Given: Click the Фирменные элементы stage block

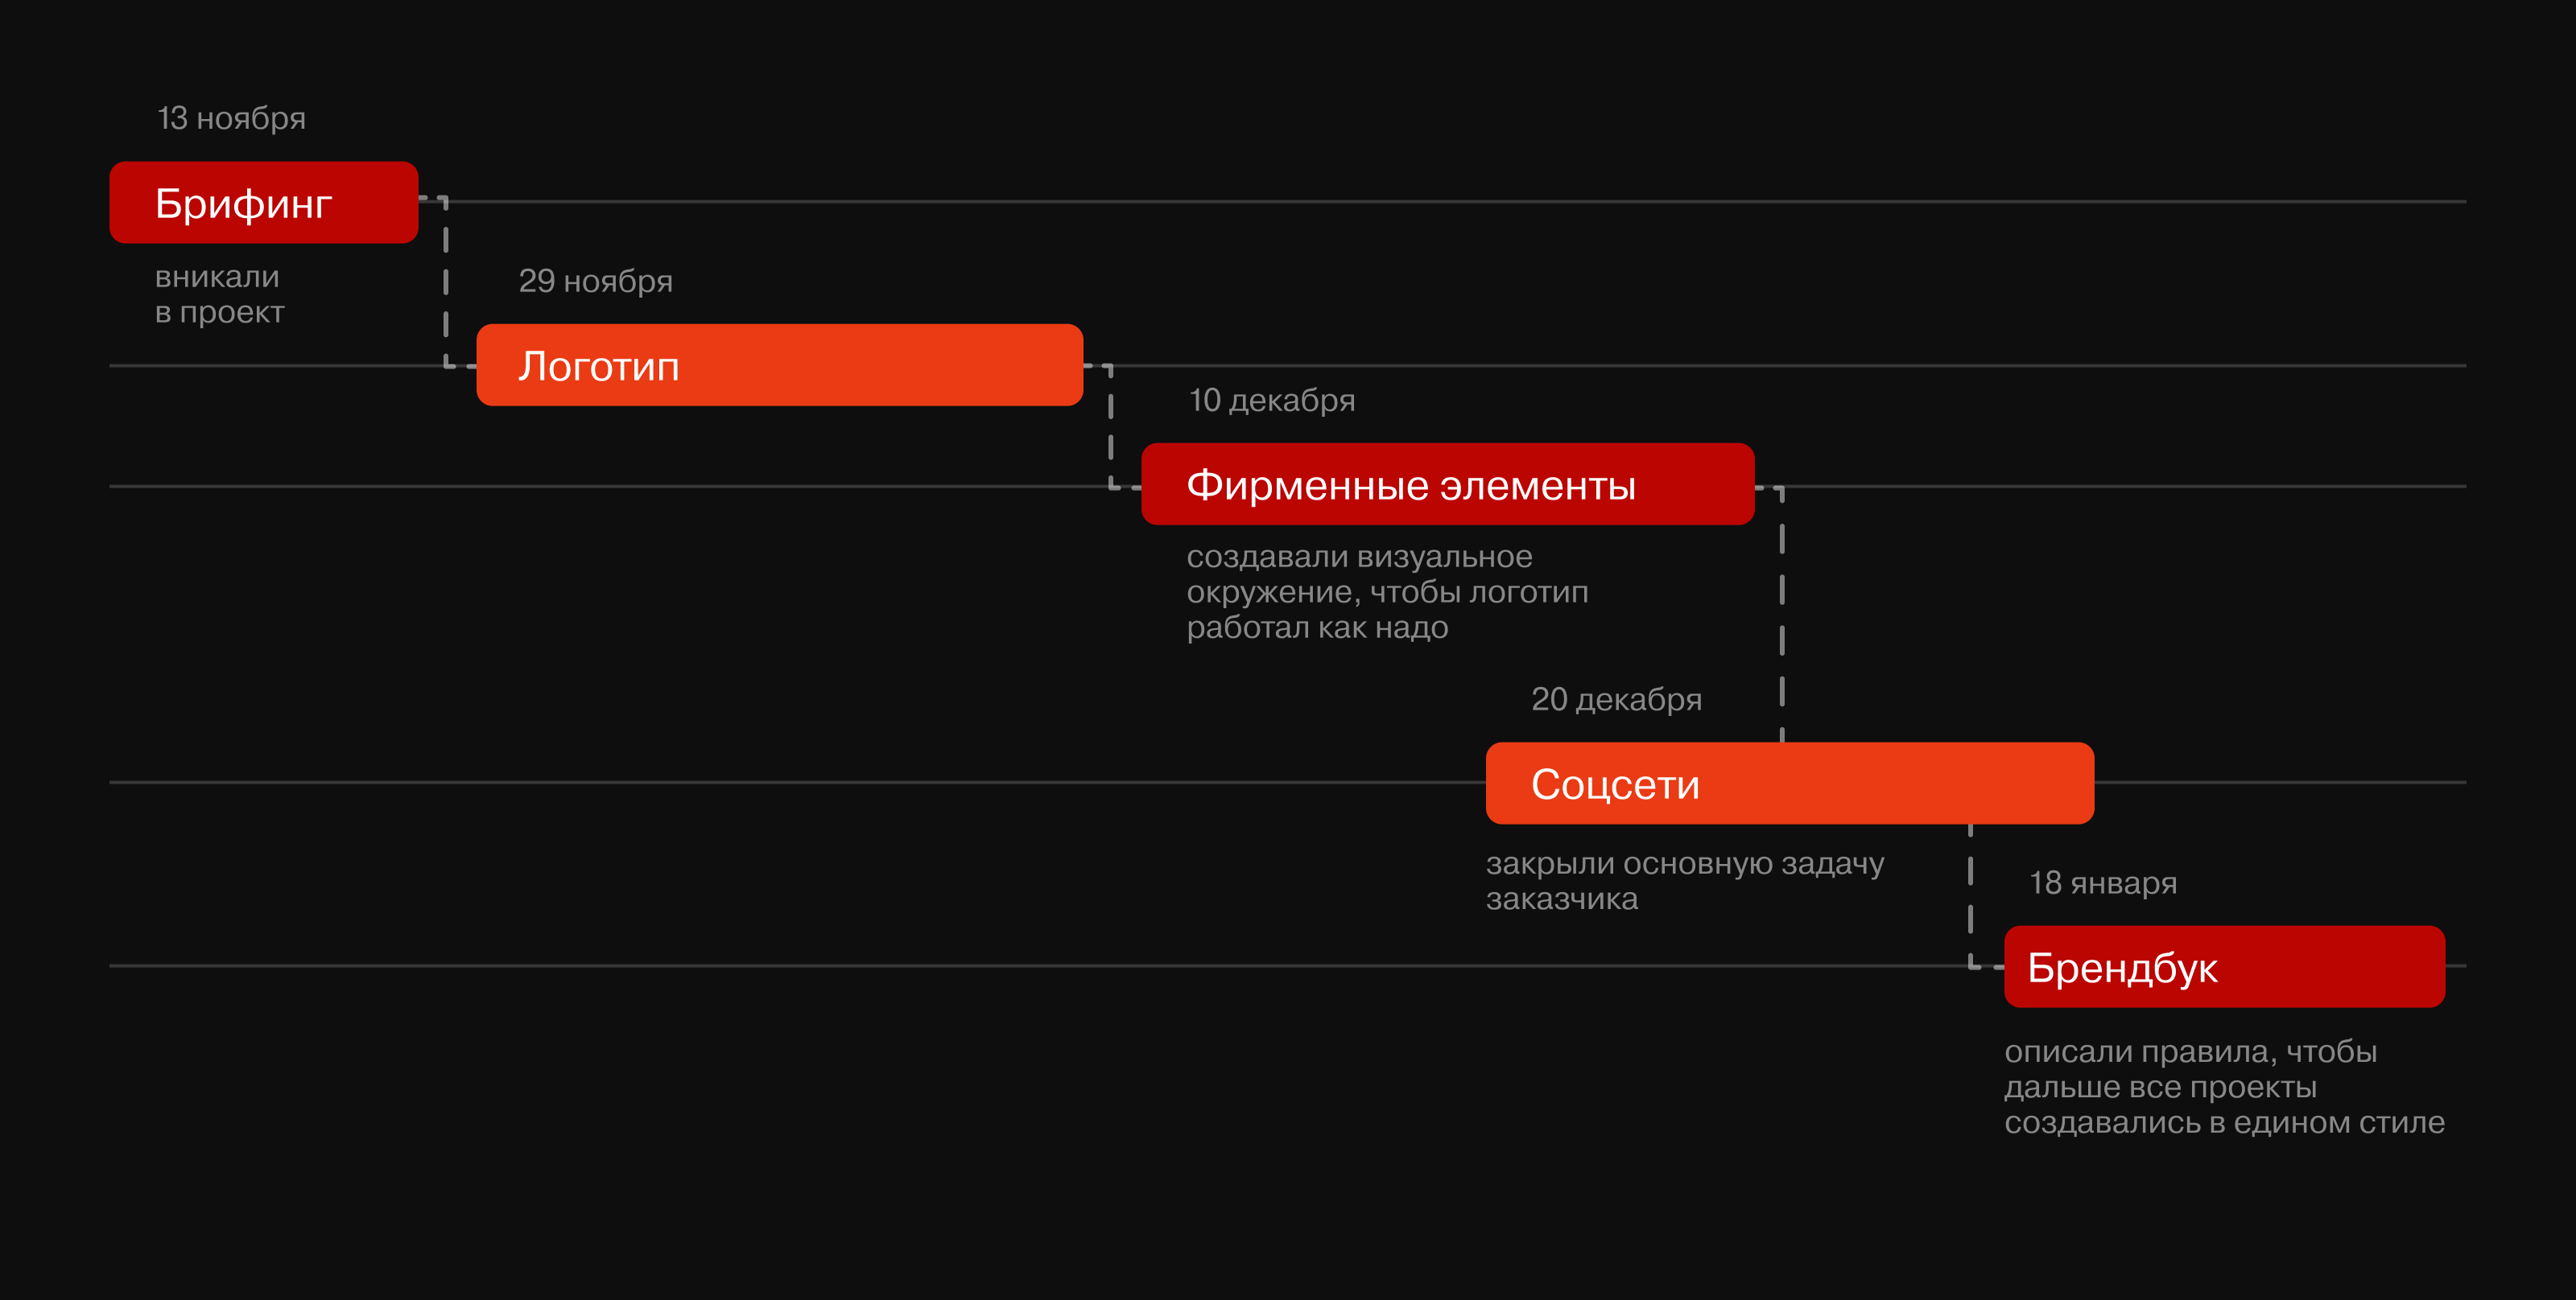Looking at the screenshot, I should (x=1447, y=484).
